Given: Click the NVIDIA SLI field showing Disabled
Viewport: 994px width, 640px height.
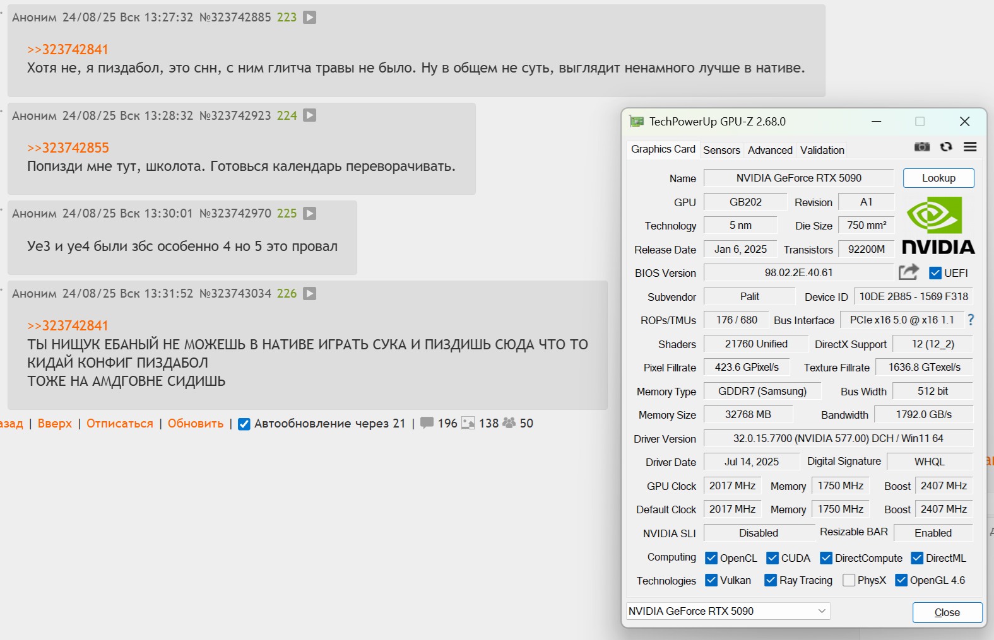Looking at the screenshot, I should (759, 533).
